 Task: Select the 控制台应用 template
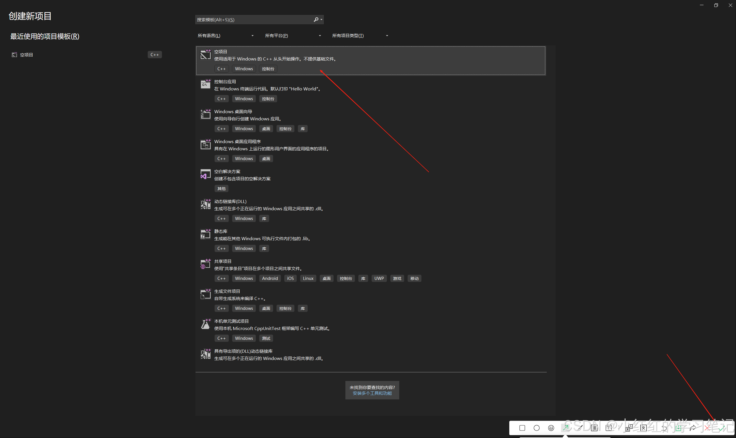click(225, 82)
